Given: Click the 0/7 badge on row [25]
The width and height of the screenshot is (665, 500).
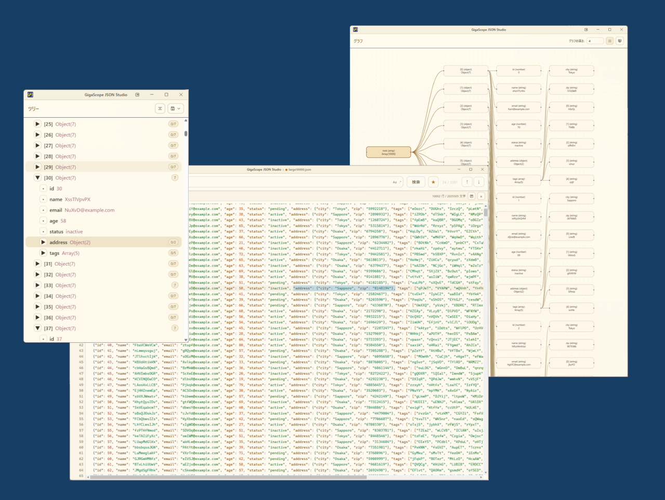Looking at the screenshot, I should point(174,124).
